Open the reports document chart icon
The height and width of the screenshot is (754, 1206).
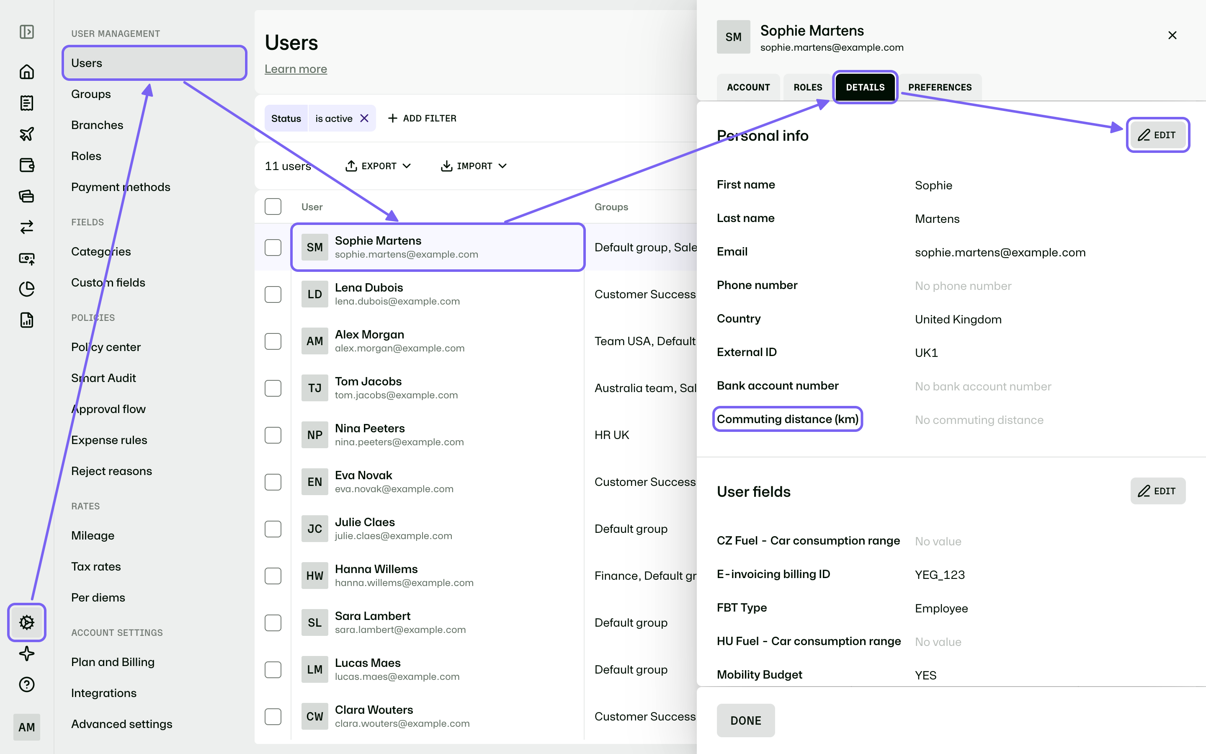pos(26,320)
